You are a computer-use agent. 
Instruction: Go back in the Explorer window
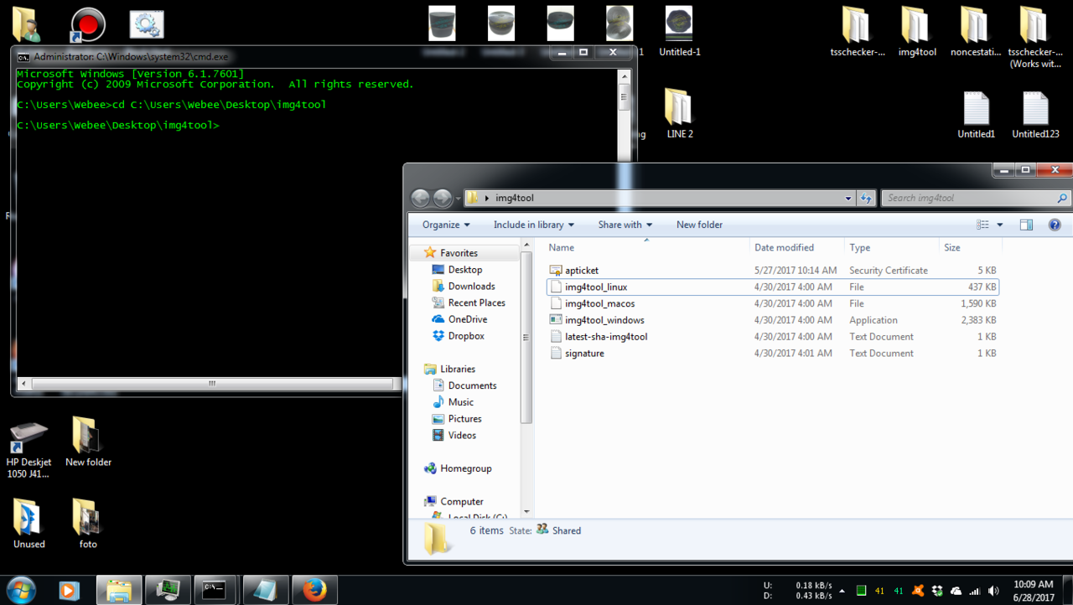pos(421,199)
